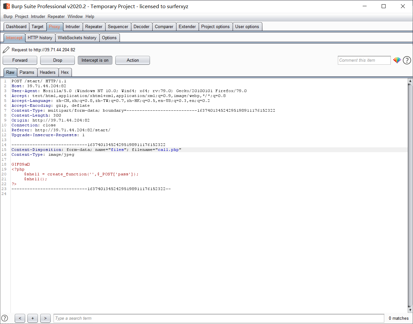The width and height of the screenshot is (413, 324).
Task: Open the Repeater menu
Action: 56,16
